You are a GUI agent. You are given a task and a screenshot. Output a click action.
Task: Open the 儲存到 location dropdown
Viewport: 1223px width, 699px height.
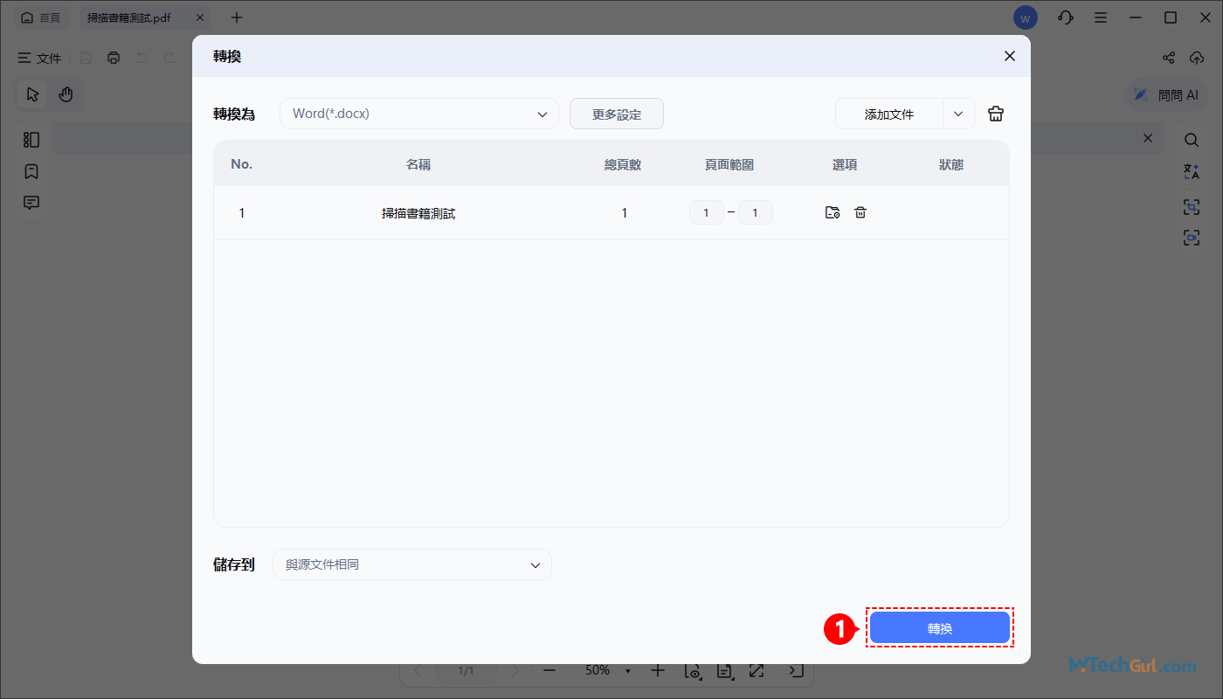[x=412, y=564]
